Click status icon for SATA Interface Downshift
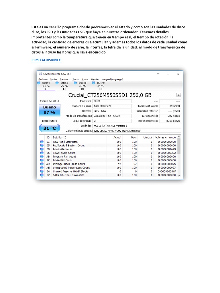The height and width of the screenshot is (293, 220). pos(42,175)
